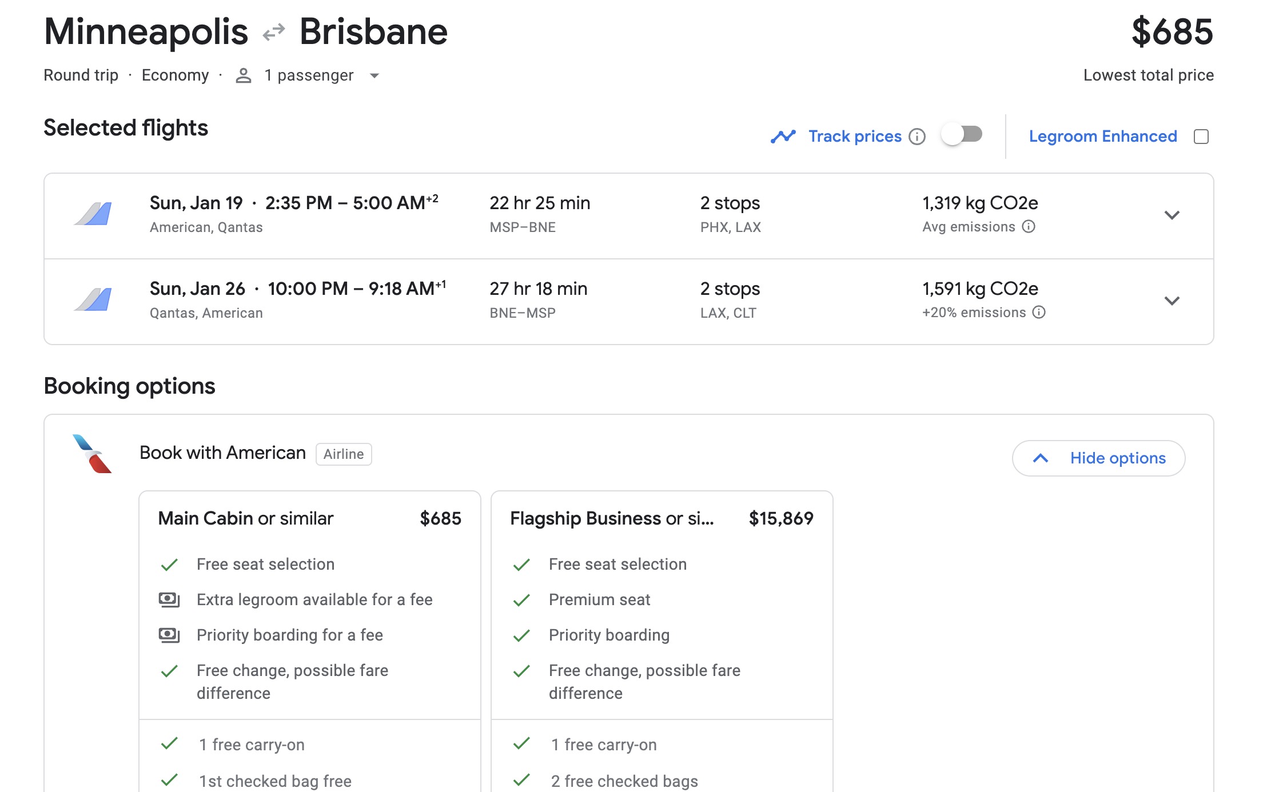The height and width of the screenshot is (792, 1267).
Task: Collapse American's fares with Hide options
Action: [x=1098, y=458]
